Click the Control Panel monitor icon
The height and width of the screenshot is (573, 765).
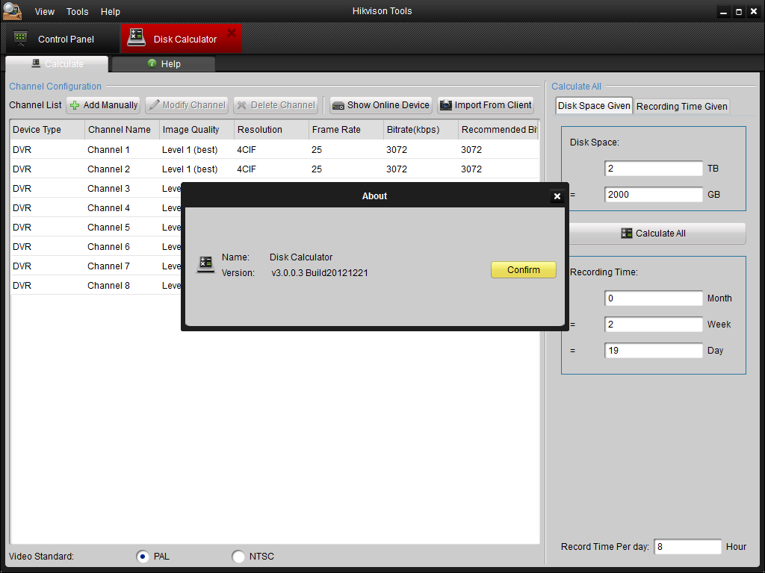pos(20,38)
